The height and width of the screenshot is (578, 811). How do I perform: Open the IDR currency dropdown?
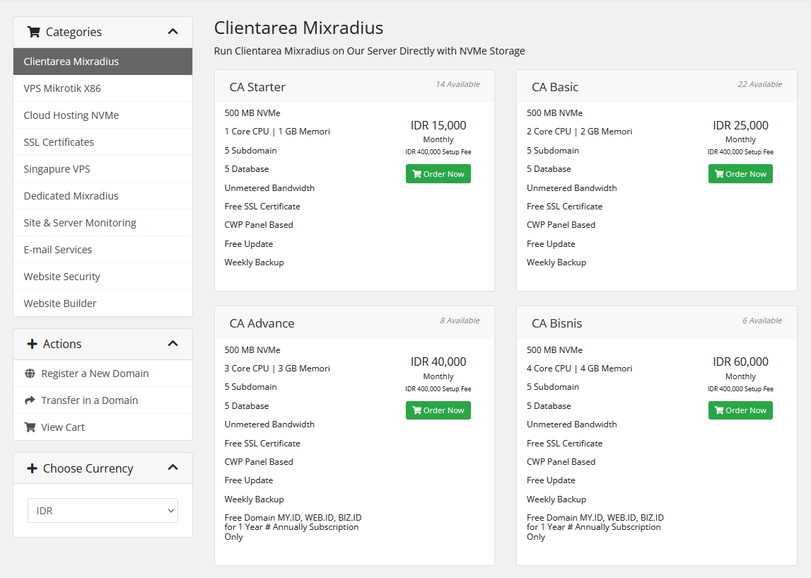point(103,510)
